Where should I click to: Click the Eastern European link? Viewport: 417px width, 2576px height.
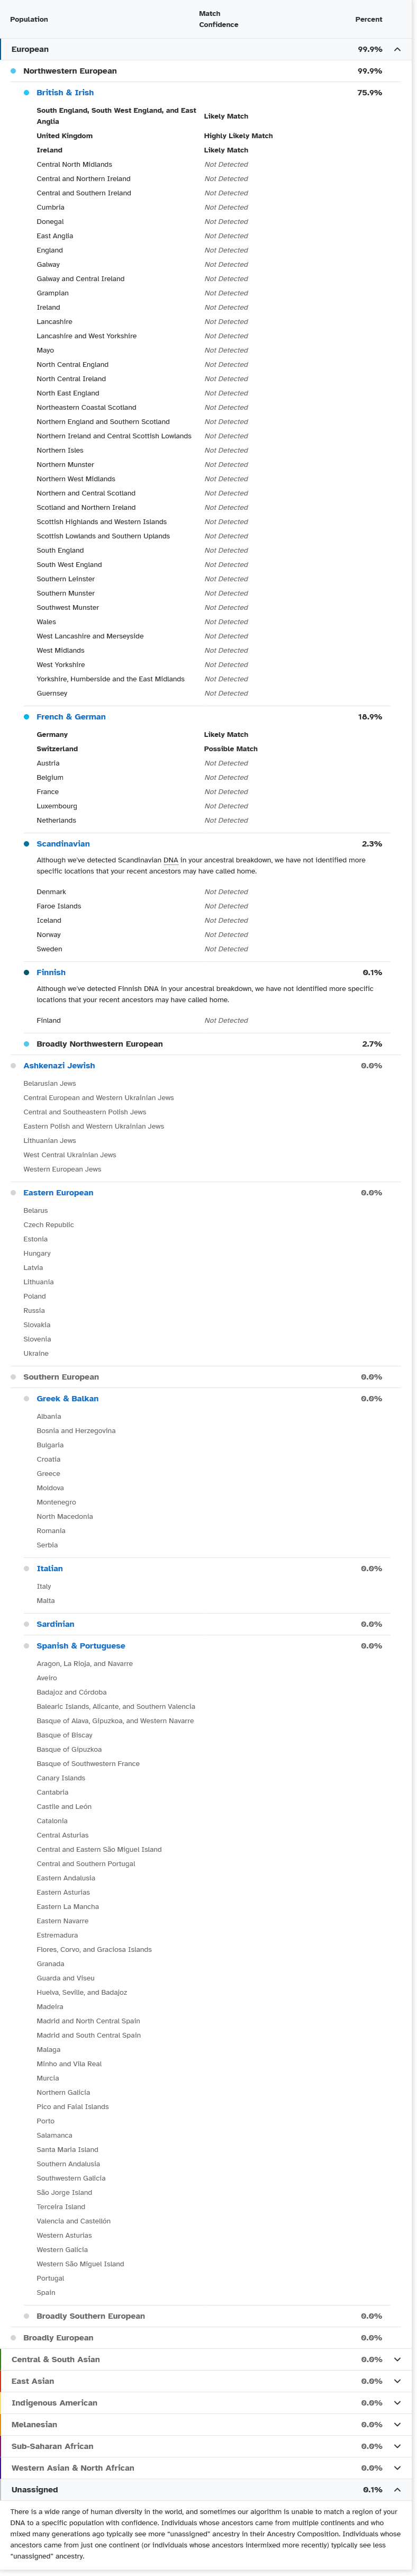(58, 1193)
